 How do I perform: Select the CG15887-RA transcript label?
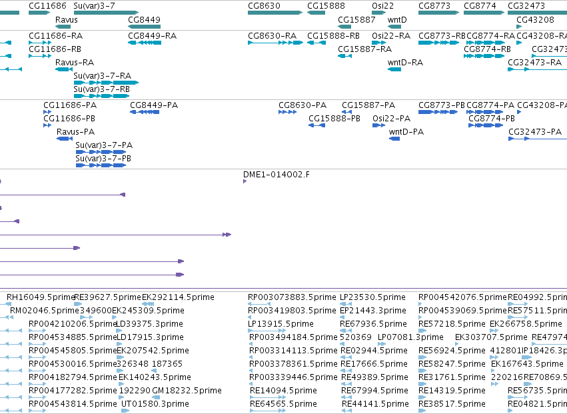365,49
